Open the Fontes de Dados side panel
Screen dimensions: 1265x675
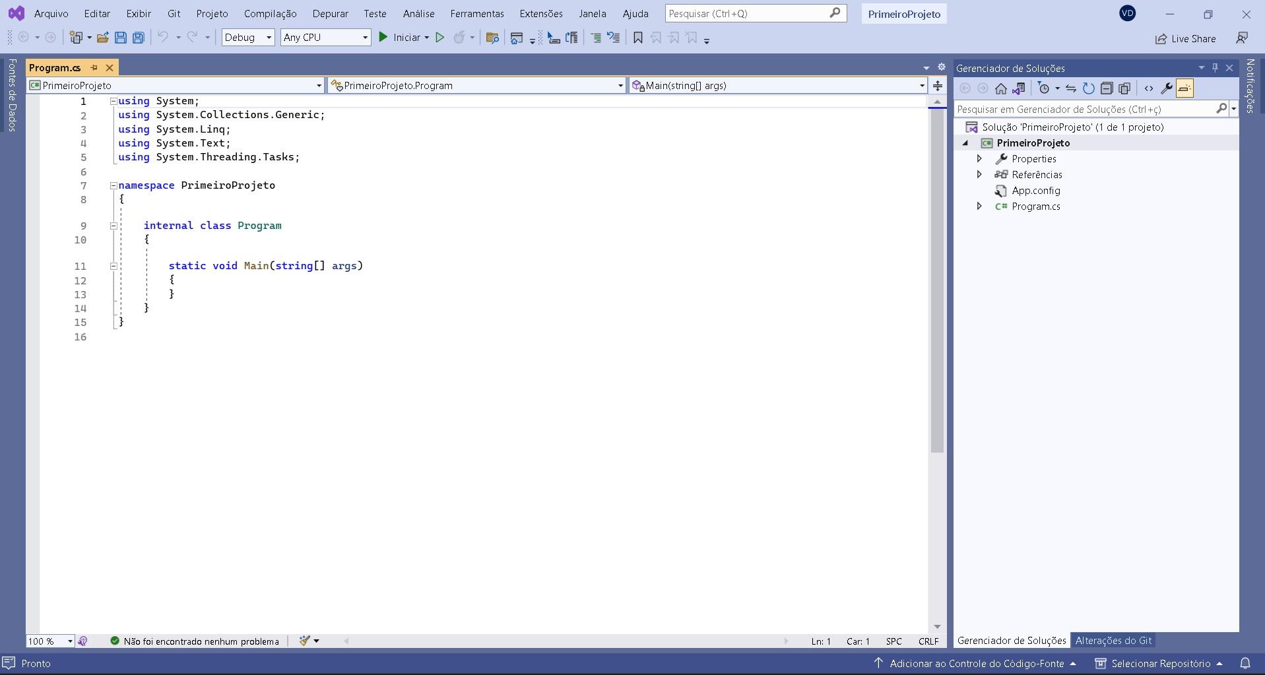[12, 95]
